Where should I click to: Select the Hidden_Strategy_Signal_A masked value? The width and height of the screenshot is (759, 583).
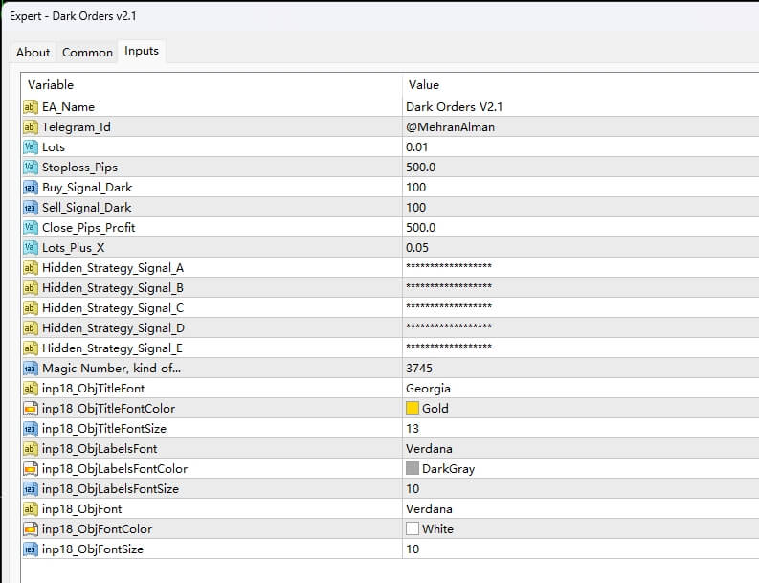449,267
